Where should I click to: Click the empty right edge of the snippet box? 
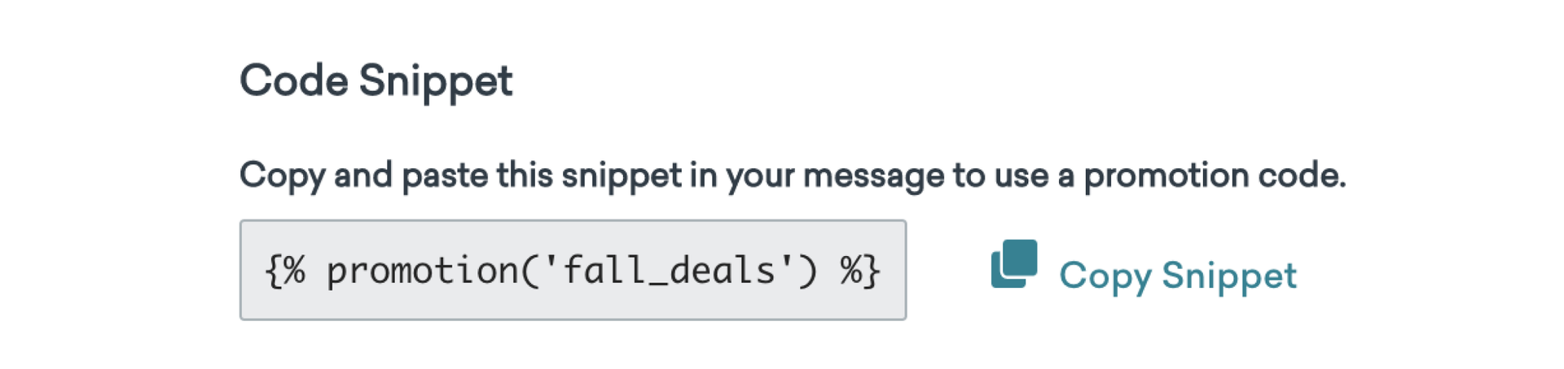tap(894, 270)
